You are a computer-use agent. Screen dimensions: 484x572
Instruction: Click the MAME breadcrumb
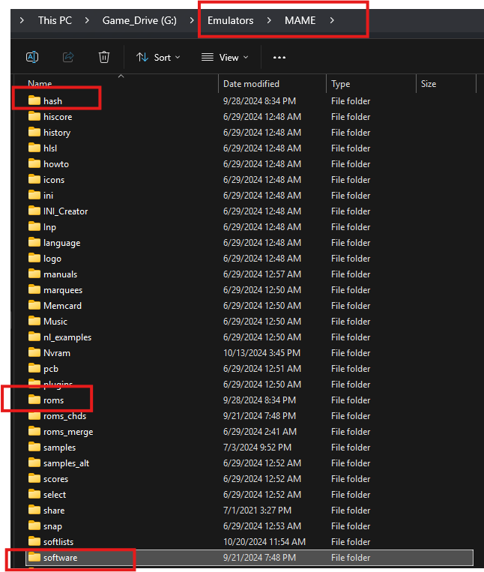point(300,20)
